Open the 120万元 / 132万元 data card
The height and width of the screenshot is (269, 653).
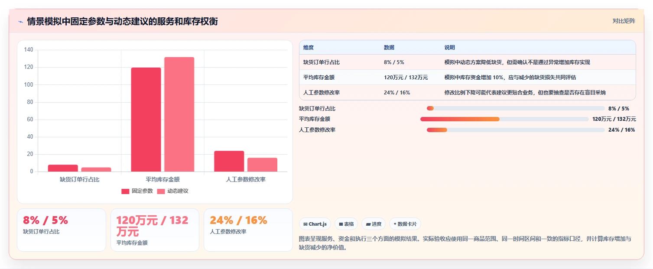pyautogui.click(x=155, y=230)
